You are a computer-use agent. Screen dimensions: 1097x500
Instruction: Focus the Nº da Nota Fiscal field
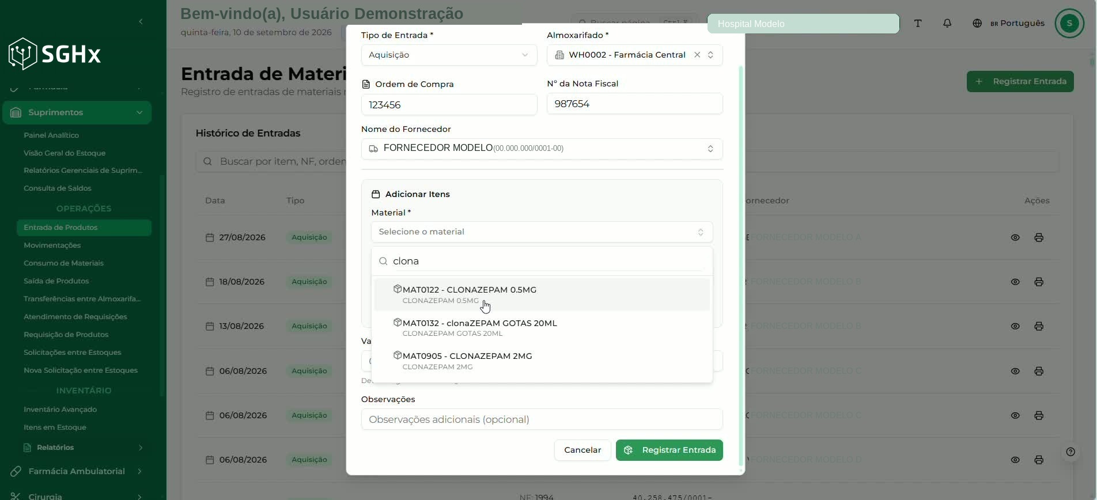click(x=634, y=104)
